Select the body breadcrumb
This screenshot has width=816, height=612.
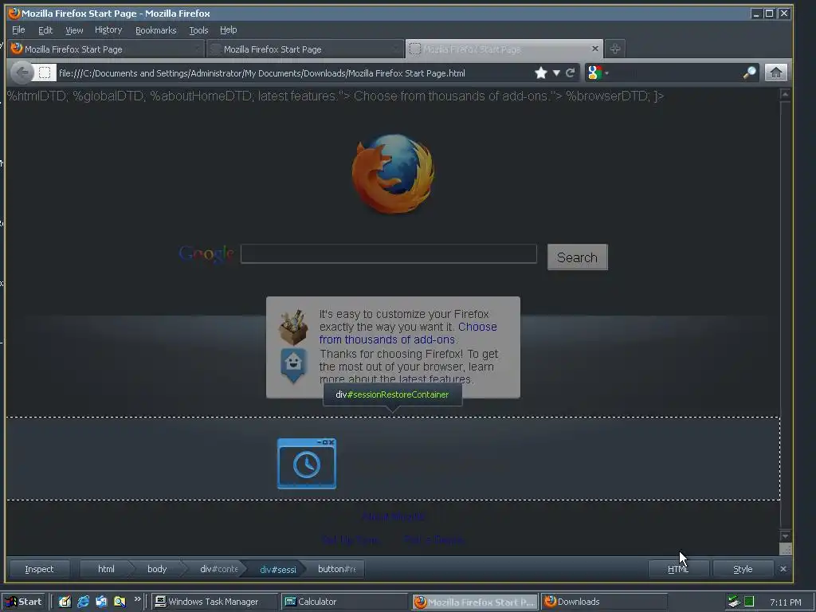click(157, 569)
